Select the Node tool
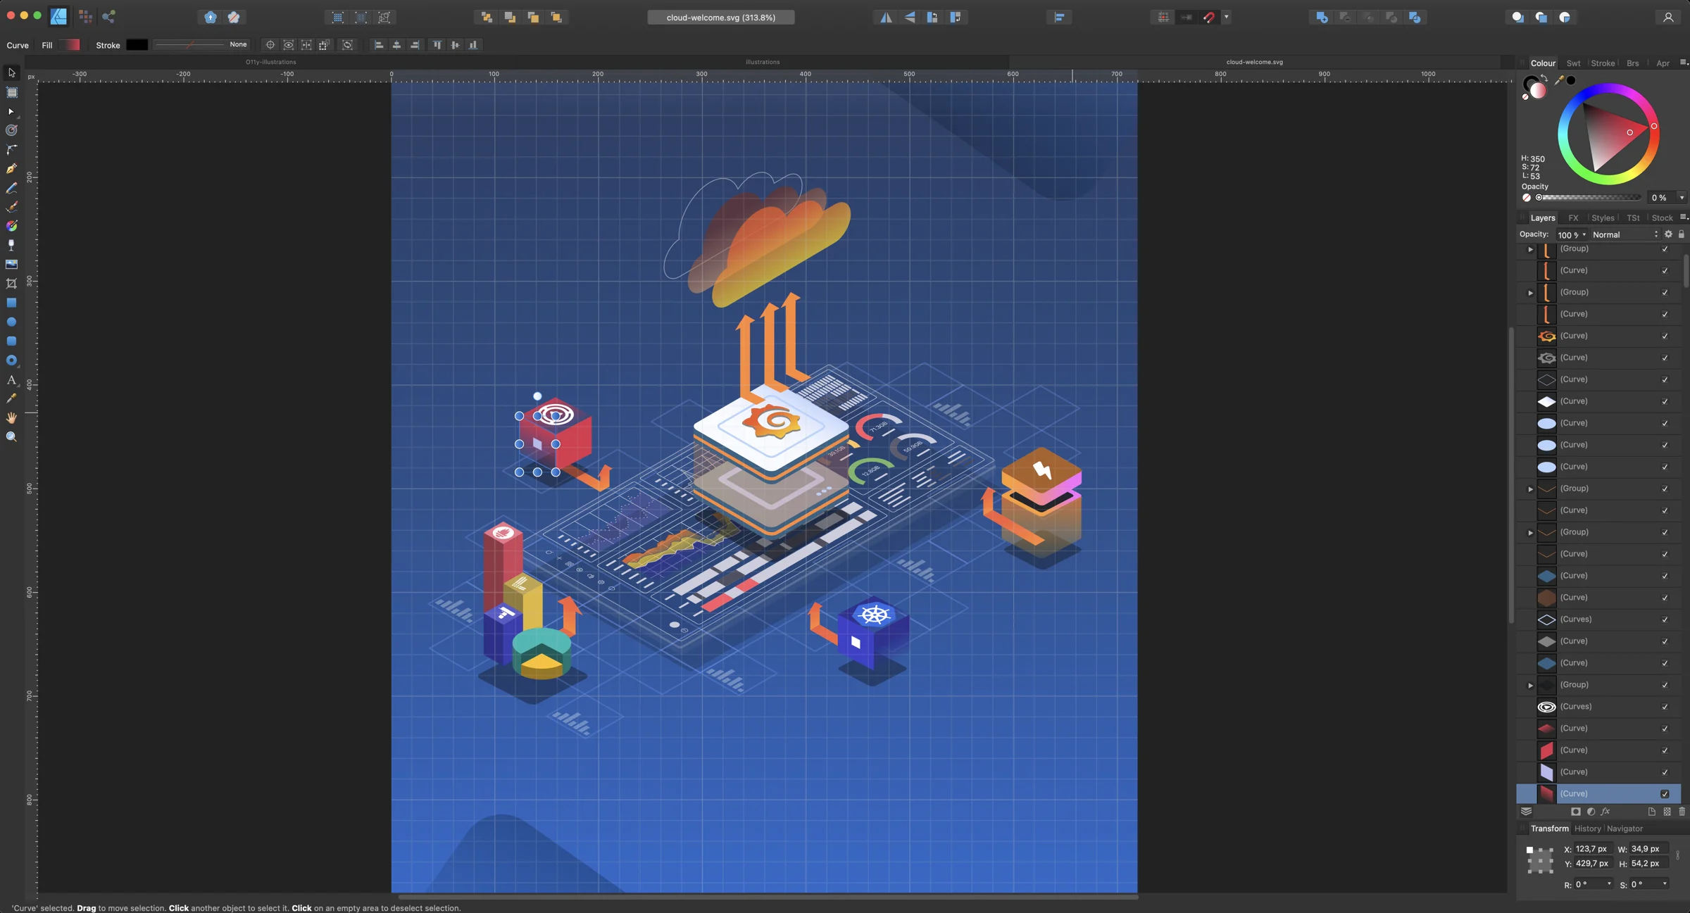The image size is (1690, 913). [11, 111]
